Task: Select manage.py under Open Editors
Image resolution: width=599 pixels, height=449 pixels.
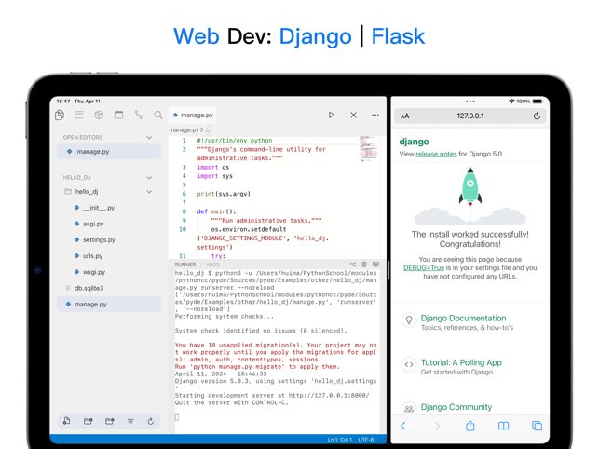Action: (109, 151)
